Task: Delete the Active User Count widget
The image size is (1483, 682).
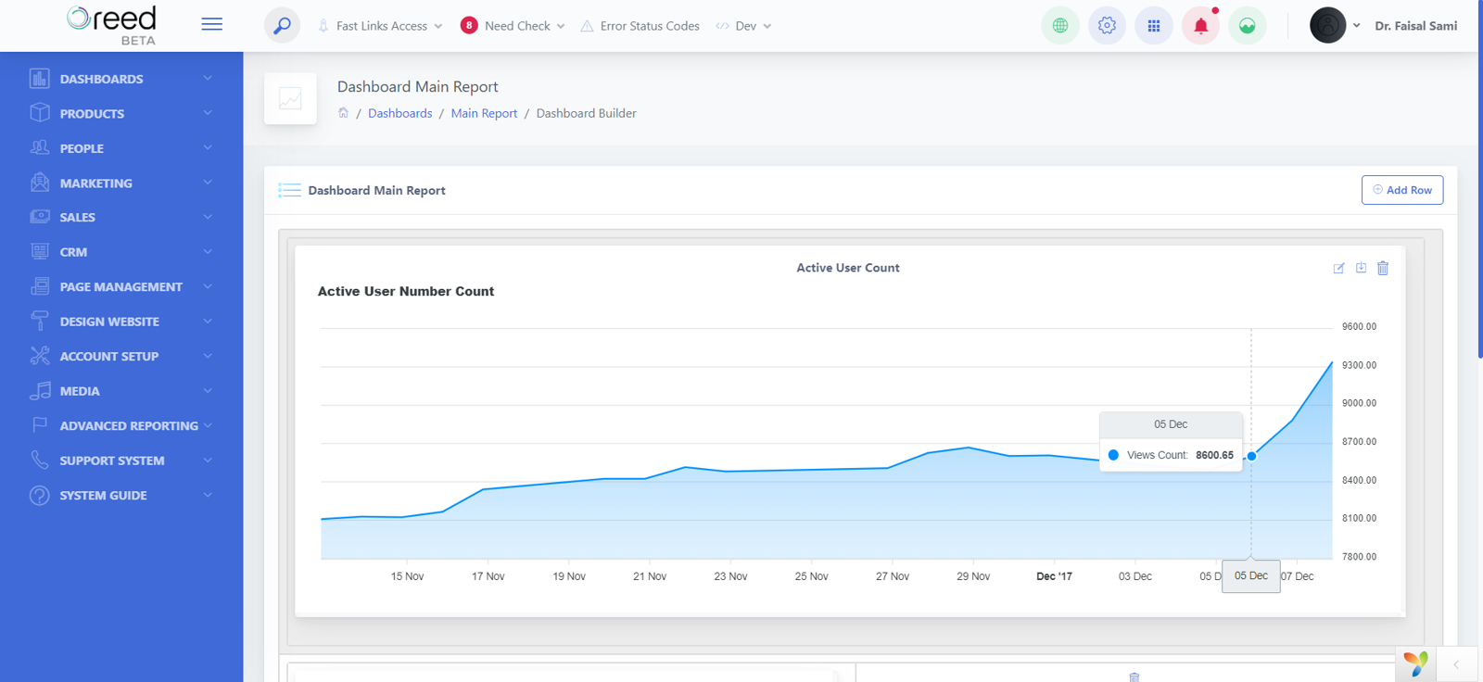Action: coord(1383,268)
